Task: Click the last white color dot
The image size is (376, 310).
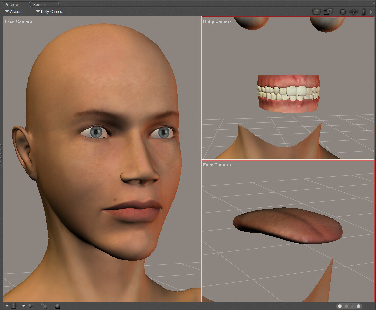Action: (x=359, y=306)
